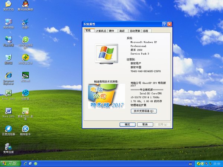Open the 360 shield tray icon
This screenshot has width=223, height=167.
[x=203, y=164]
